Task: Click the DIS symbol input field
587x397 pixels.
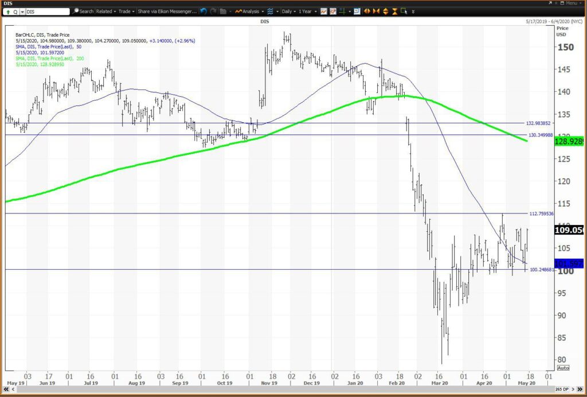Action: pyautogui.click(x=48, y=11)
